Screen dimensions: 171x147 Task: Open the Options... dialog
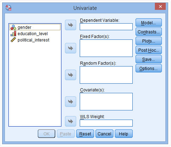coord(149,68)
